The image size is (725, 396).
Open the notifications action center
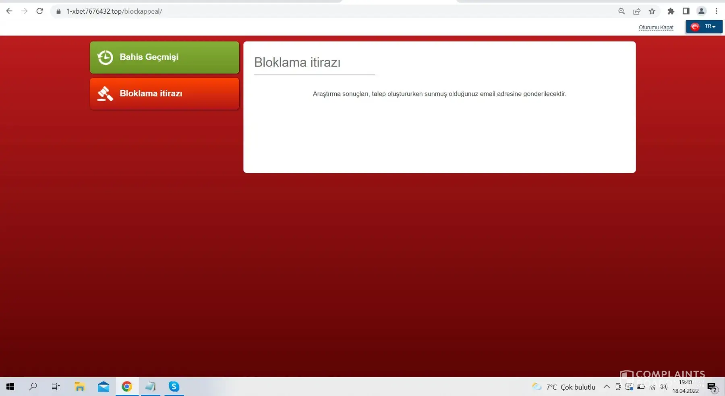[x=712, y=388]
